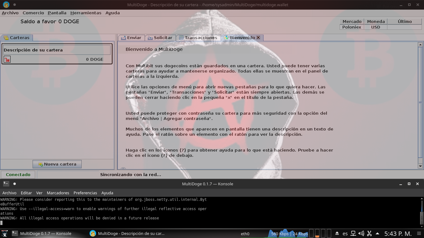Select the "Descripción de su cartera" wallet entry
Image resolution: width=424 pixels, height=238 pixels.
coord(57,50)
